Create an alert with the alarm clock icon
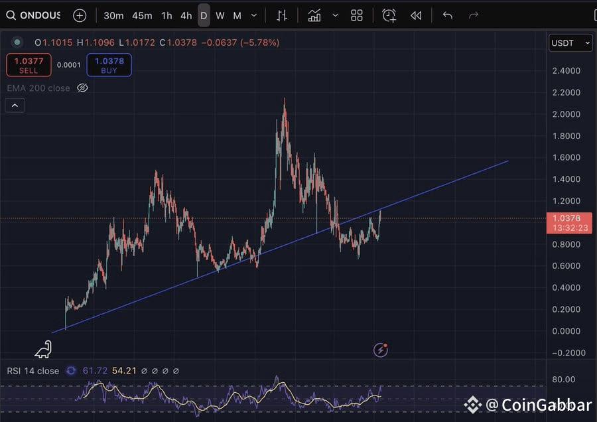597x422 pixels. [389, 15]
